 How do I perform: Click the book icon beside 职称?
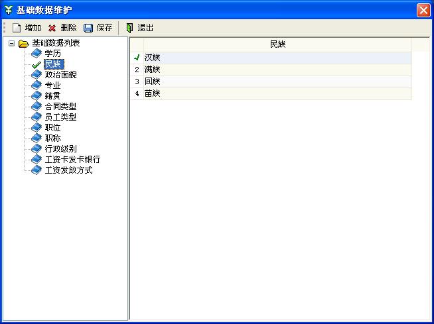tap(36, 138)
